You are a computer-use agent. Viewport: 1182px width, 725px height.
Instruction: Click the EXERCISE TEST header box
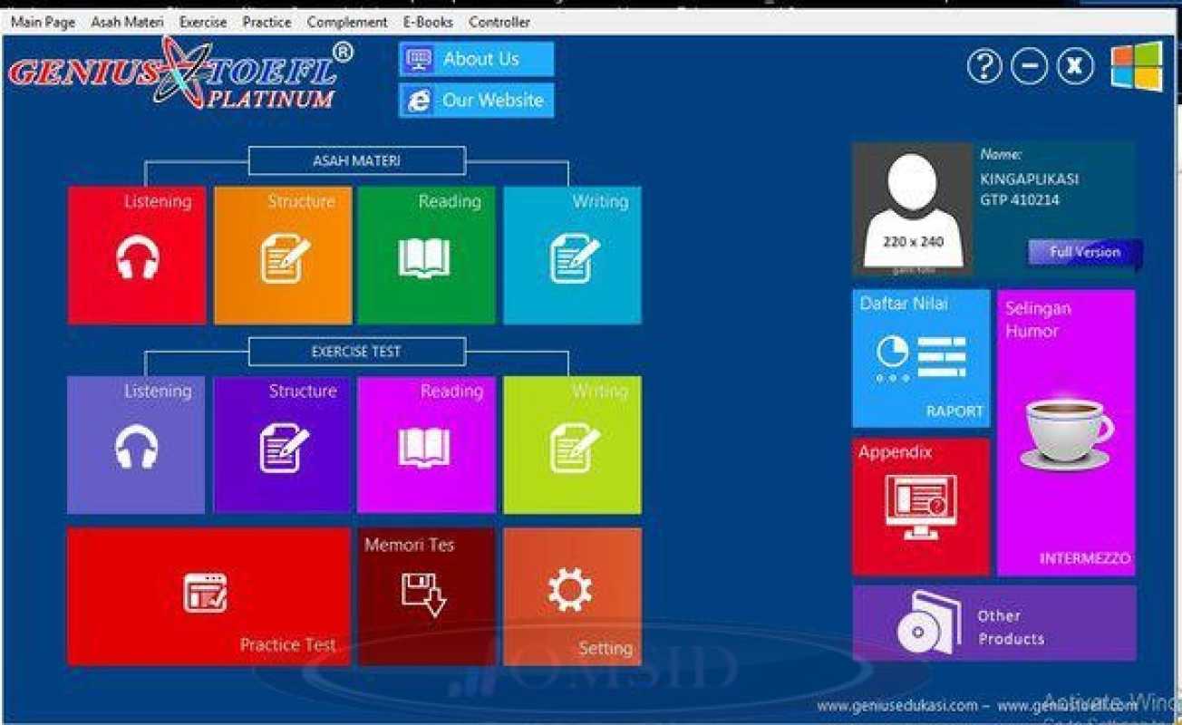point(356,352)
